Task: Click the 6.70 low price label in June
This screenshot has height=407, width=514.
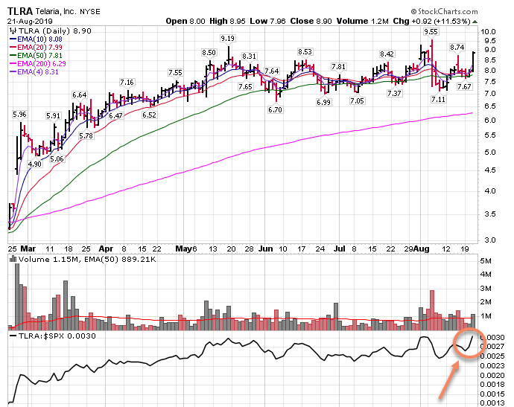Action: [275, 109]
